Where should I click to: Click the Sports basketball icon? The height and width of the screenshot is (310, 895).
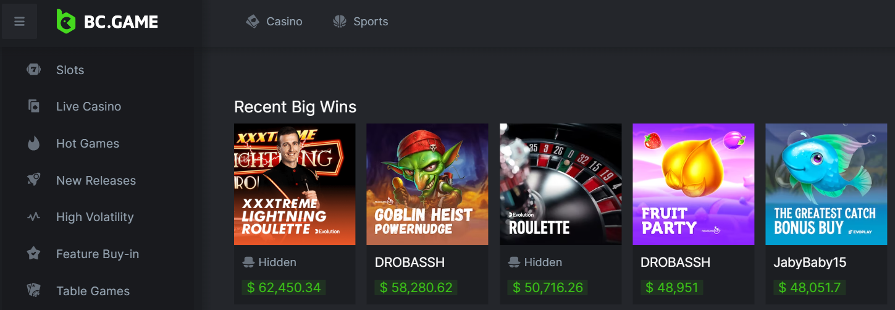340,22
